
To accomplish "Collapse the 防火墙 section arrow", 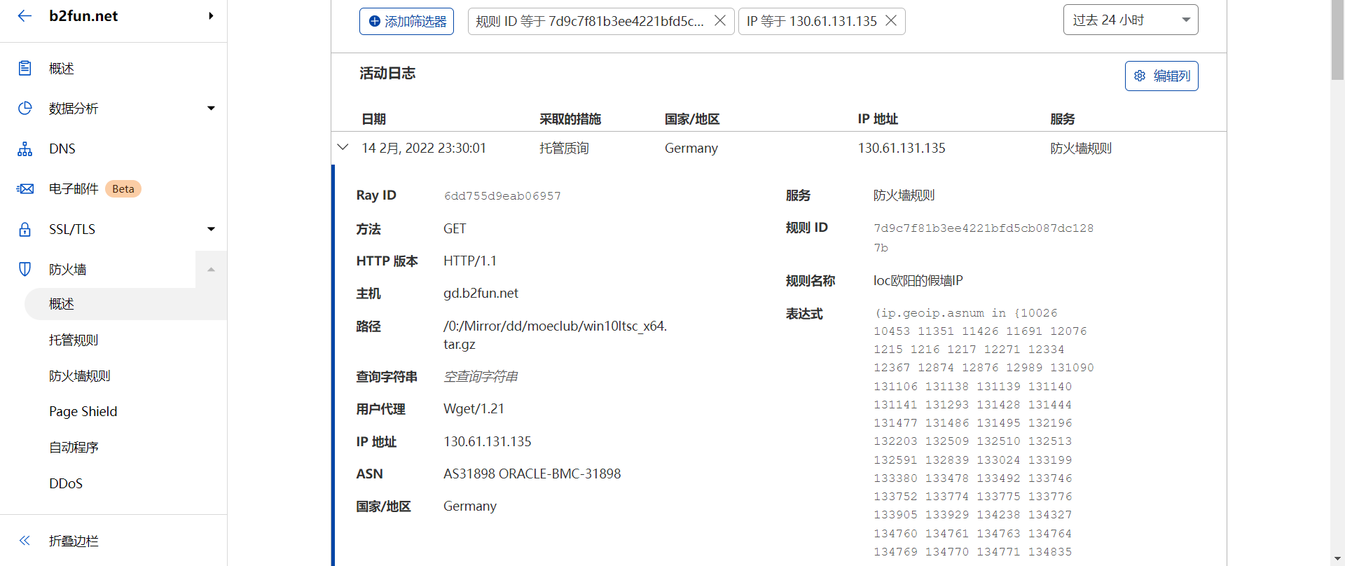I will tap(211, 269).
